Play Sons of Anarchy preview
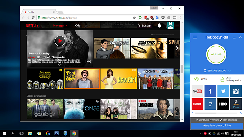This screenshot has width=244, height=137. pos(60,41)
